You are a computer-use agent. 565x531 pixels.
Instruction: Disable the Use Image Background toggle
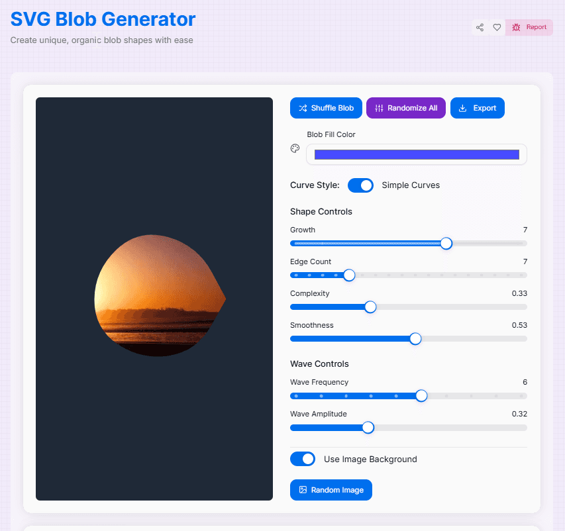click(303, 459)
